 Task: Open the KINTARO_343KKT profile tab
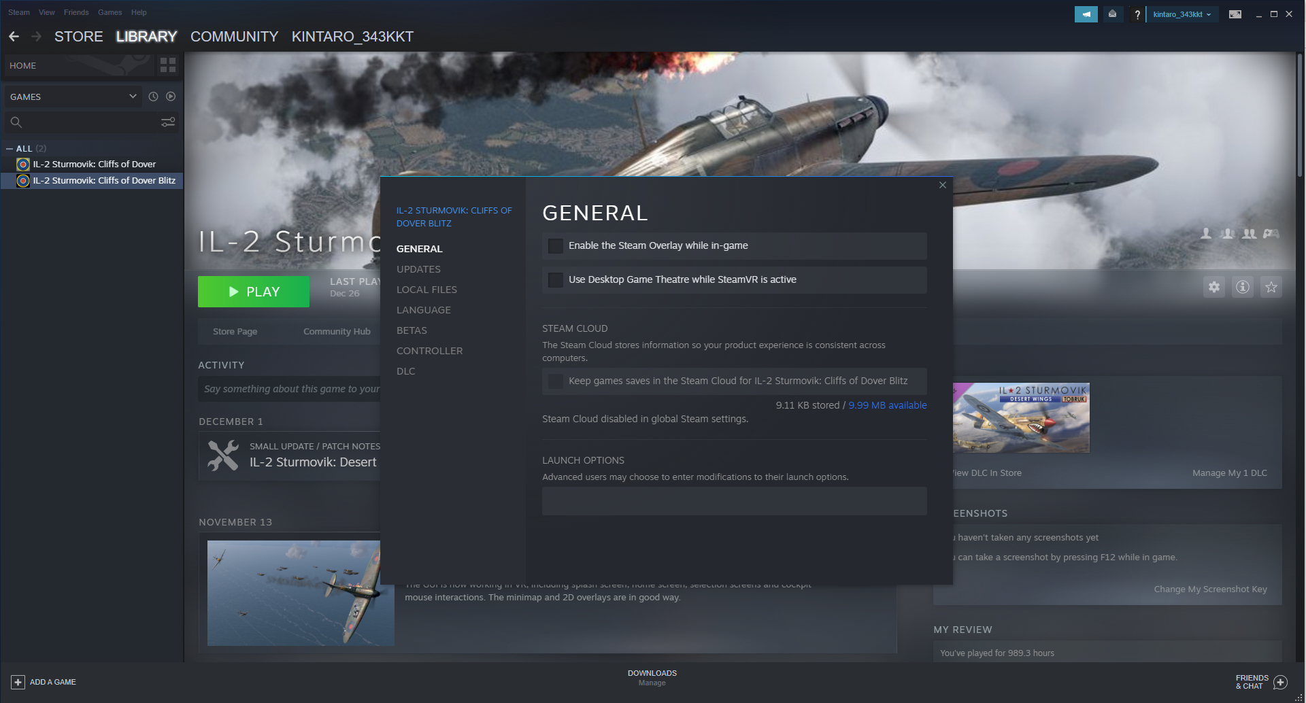click(x=352, y=37)
